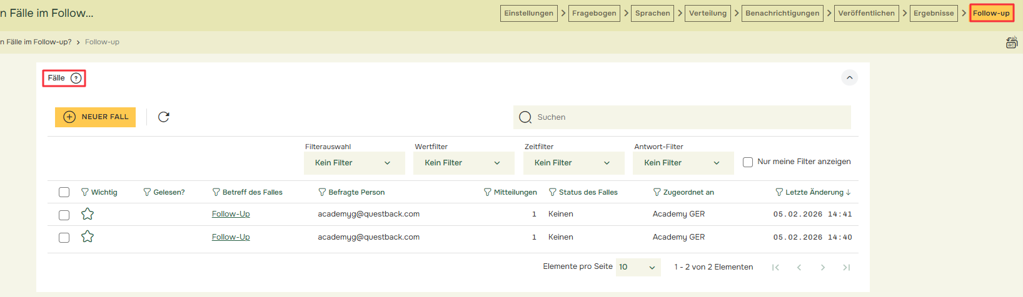Click the refresh cases icon

(164, 117)
